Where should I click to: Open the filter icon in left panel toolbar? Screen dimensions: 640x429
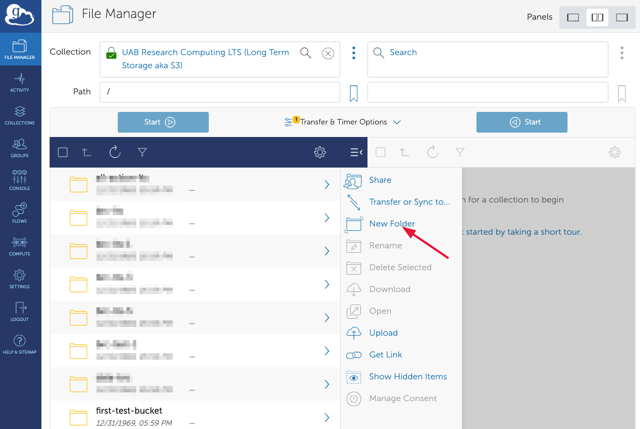pyautogui.click(x=142, y=152)
